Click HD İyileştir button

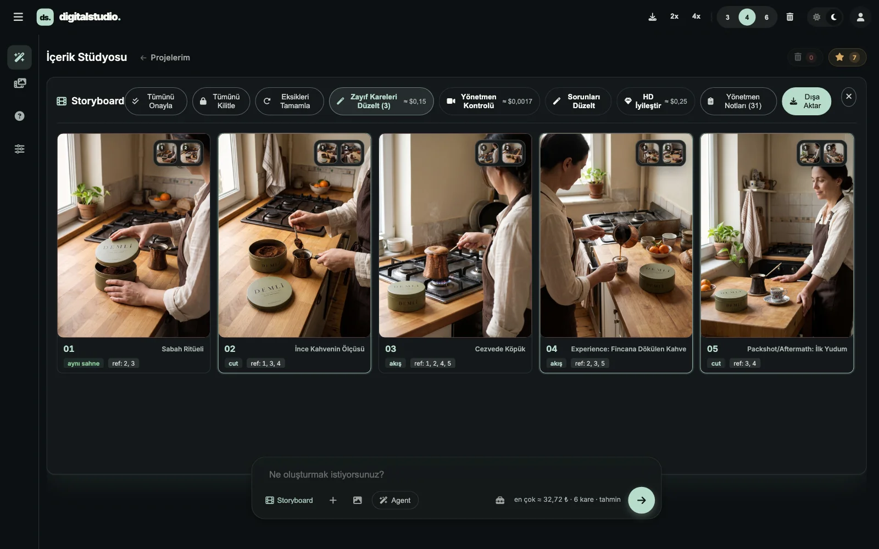(655, 101)
